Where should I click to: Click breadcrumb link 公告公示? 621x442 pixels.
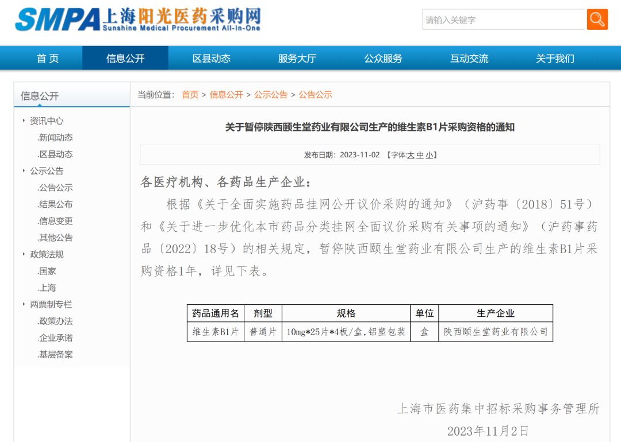(x=315, y=95)
